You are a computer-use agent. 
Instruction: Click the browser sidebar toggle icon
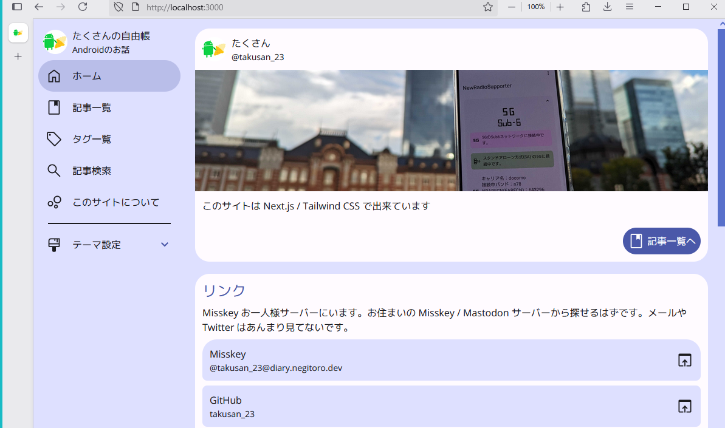pyautogui.click(x=17, y=7)
